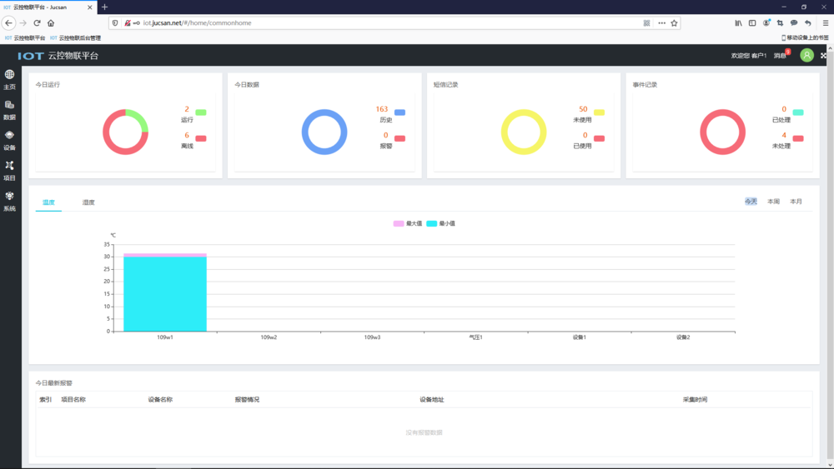The height and width of the screenshot is (469, 834).
Task: Select the 本月 time range option
Action: 796,202
